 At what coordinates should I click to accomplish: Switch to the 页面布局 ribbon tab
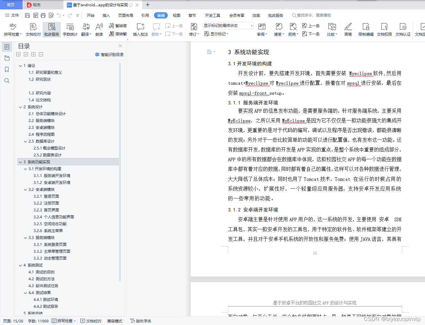point(125,15)
